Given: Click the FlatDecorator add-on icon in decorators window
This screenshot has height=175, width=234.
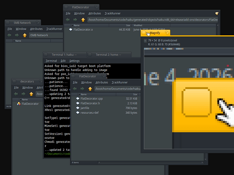Looking at the screenshot, I should coord(19,104).
